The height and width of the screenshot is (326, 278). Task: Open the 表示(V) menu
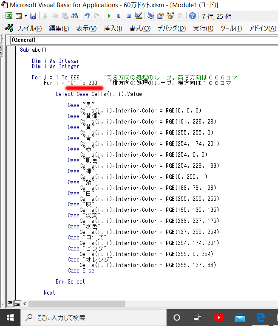pos(86,28)
